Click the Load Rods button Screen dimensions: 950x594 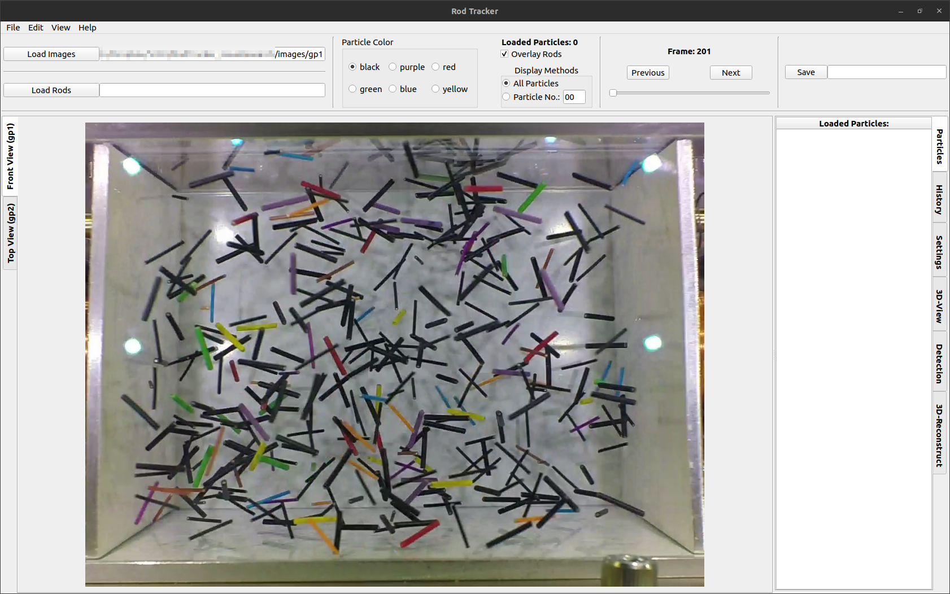coord(51,90)
